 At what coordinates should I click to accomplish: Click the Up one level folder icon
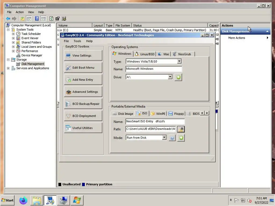[x=23, y=19]
